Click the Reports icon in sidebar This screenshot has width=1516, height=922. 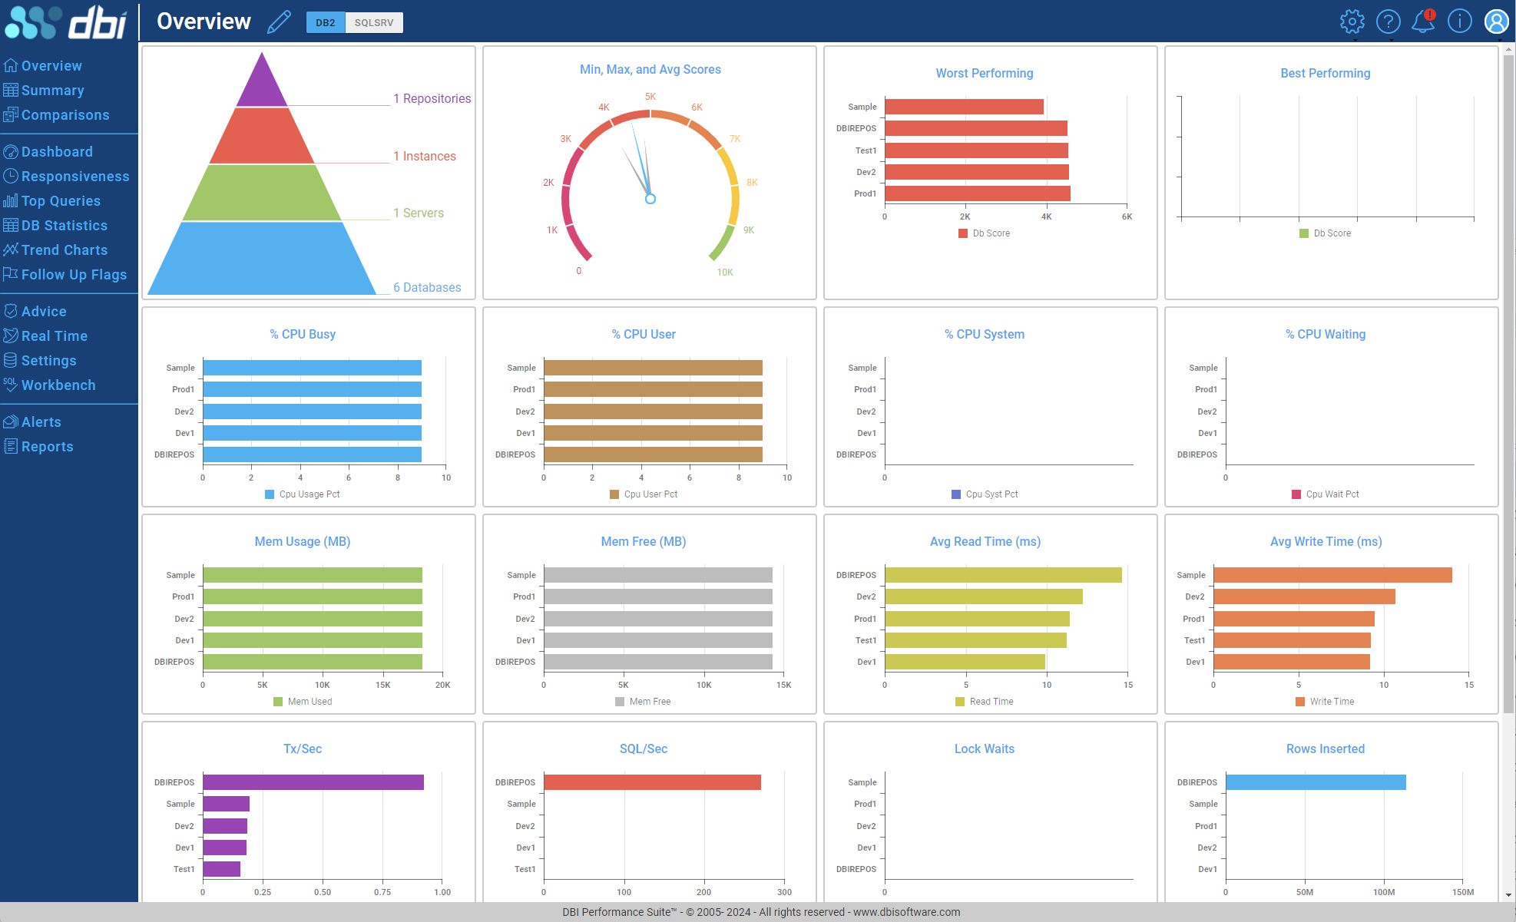click(10, 446)
